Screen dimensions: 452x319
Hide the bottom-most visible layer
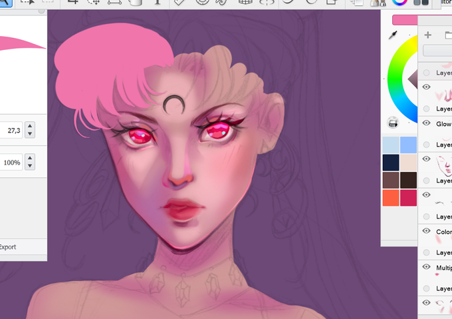click(x=426, y=302)
